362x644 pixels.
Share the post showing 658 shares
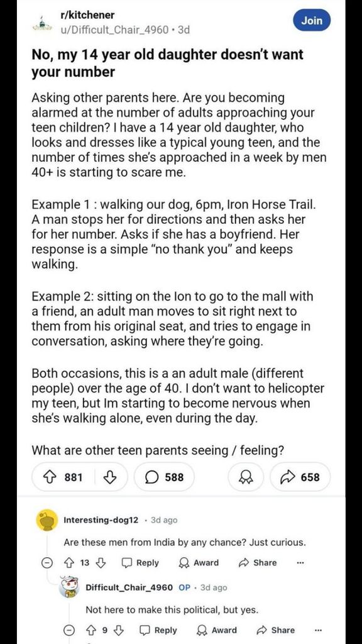click(x=300, y=477)
